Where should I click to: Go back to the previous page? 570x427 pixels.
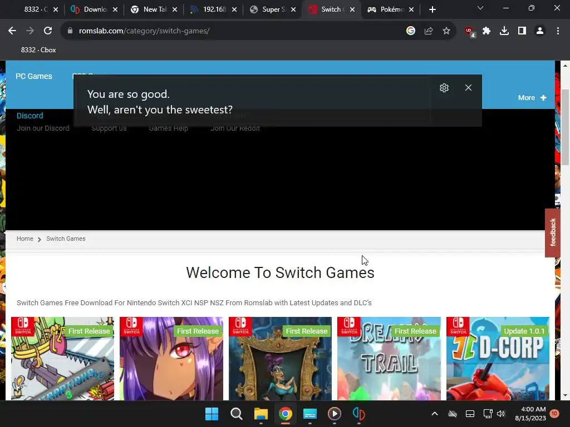pyautogui.click(x=12, y=31)
